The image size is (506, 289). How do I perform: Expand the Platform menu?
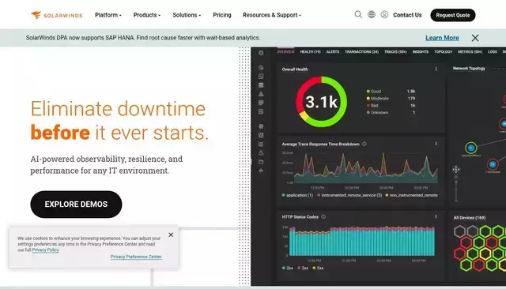[x=108, y=15]
